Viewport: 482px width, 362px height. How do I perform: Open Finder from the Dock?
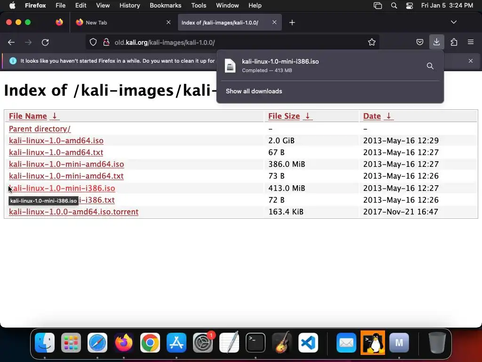[x=45, y=343]
